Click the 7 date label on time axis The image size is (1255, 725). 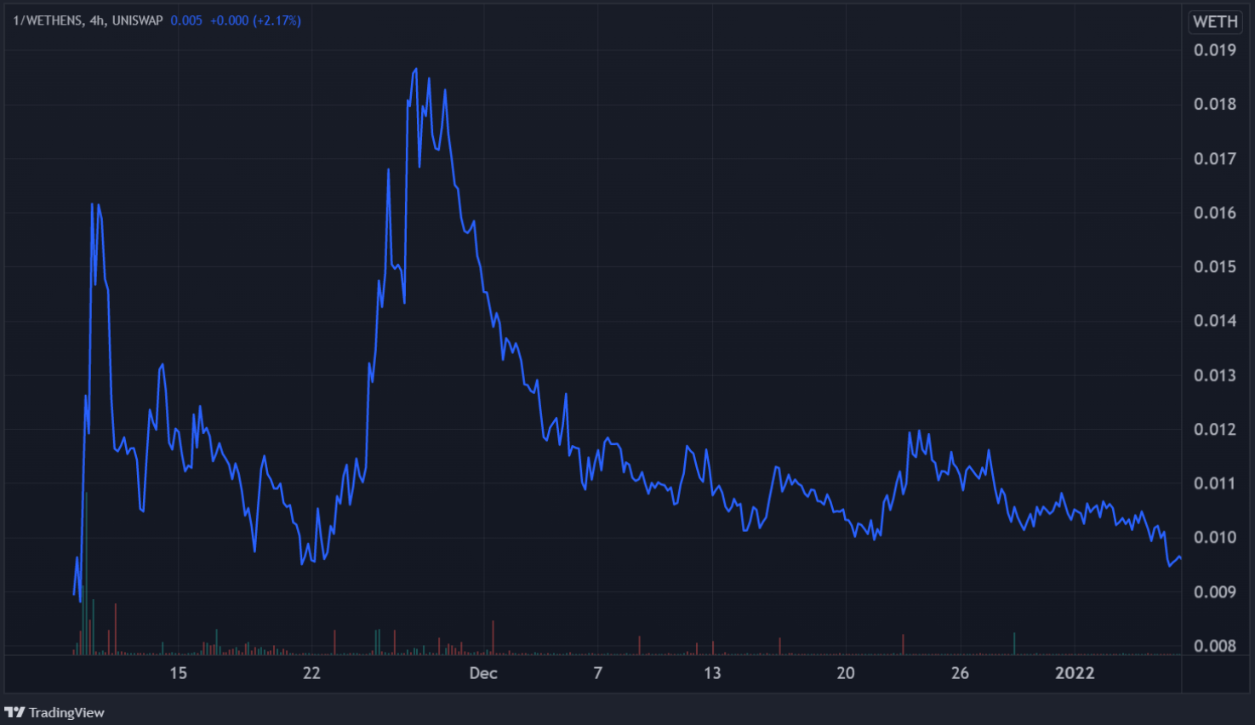click(x=598, y=673)
